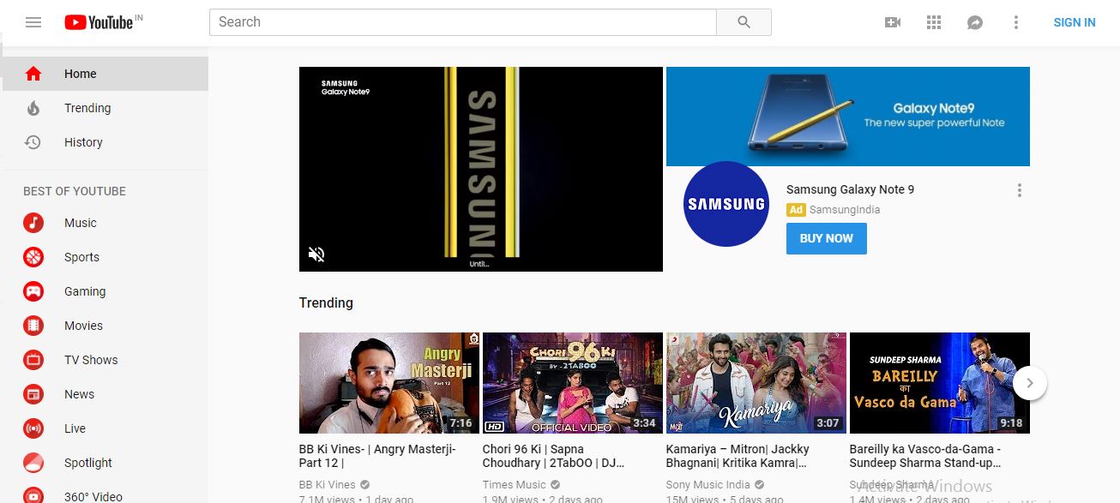
Task: Click the History clock icon
Action: pos(33,142)
